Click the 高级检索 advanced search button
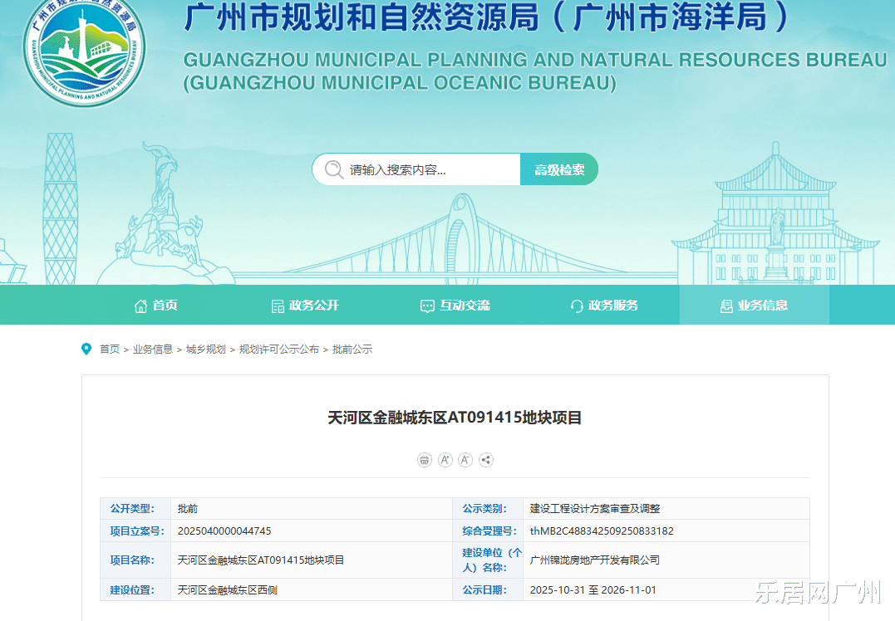The width and height of the screenshot is (895, 621). click(x=559, y=169)
